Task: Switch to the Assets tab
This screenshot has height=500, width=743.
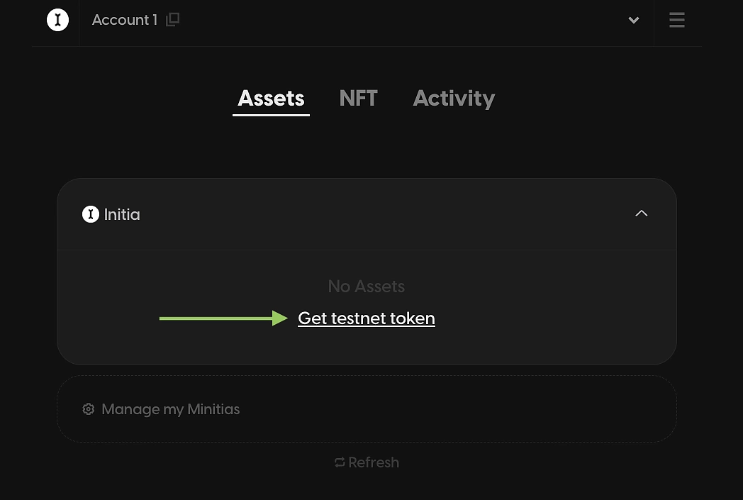Action: coord(271,99)
